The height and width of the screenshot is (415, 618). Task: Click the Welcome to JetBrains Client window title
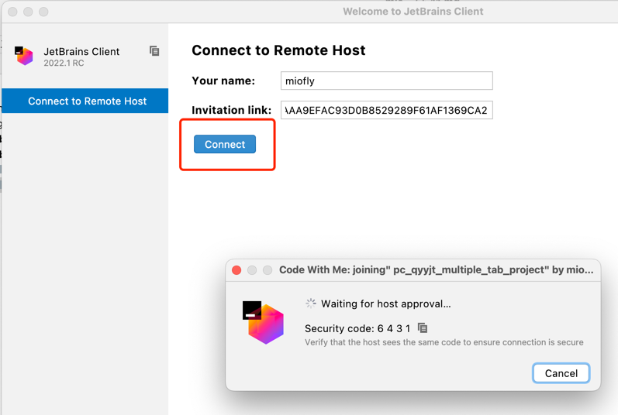pyautogui.click(x=413, y=12)
